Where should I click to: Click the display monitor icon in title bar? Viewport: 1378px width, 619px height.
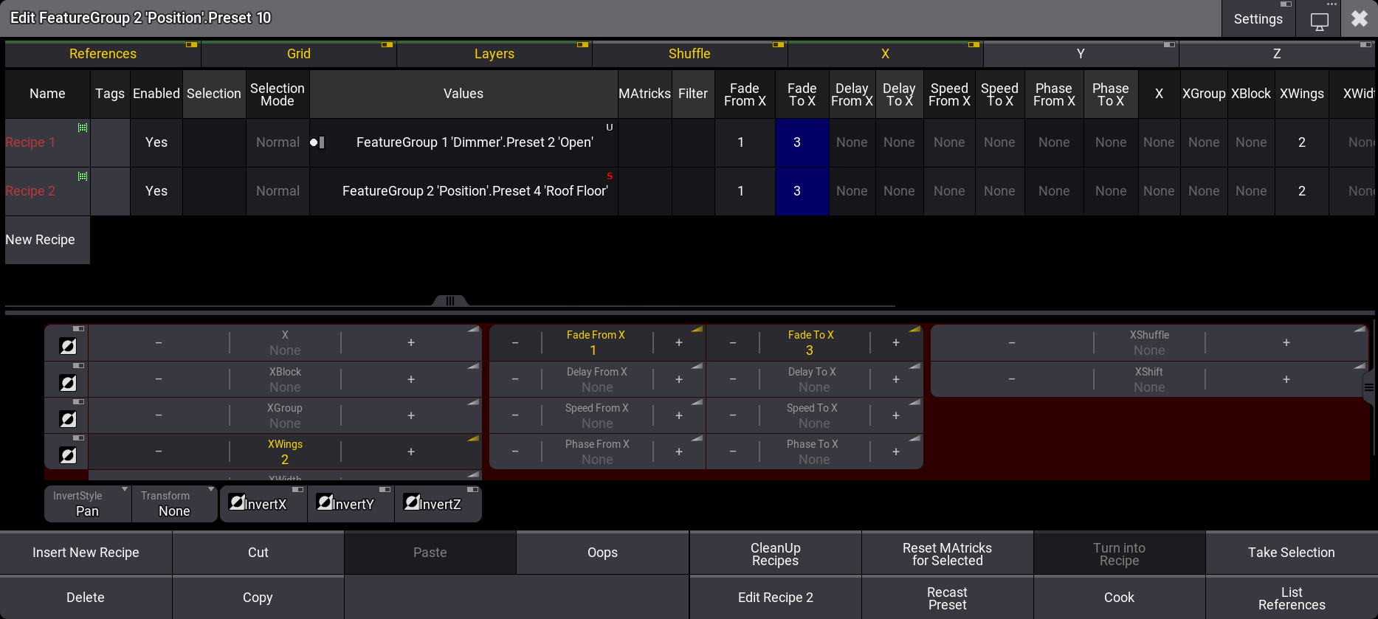pos(1319,20)
